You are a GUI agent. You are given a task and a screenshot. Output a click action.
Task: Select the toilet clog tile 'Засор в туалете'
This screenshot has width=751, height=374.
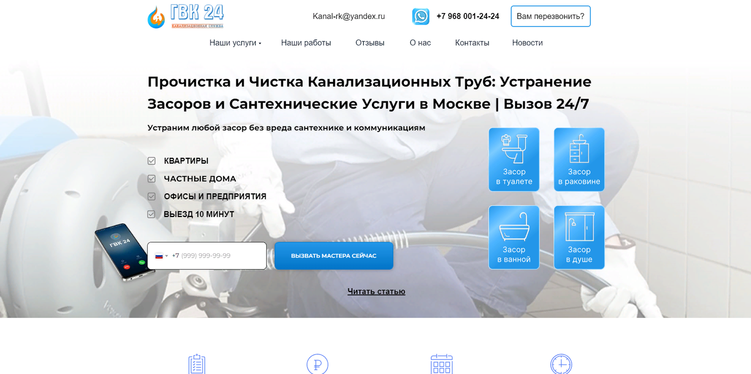click(514, 159)
